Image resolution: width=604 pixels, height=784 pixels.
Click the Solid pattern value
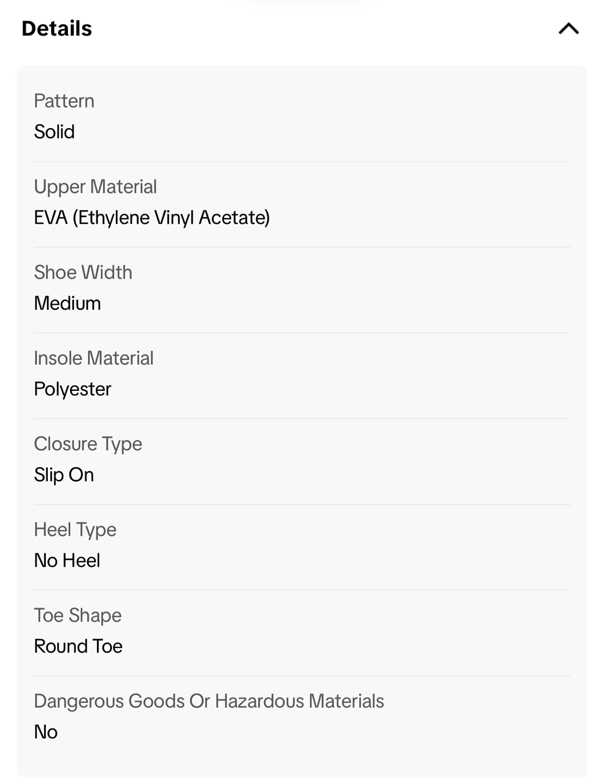(x=54, y=132)
